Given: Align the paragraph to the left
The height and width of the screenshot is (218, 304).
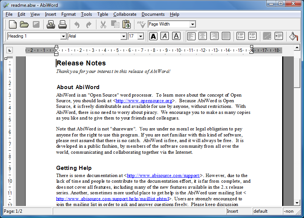Looking at the screenshot, I should click(x=191, y=36).
